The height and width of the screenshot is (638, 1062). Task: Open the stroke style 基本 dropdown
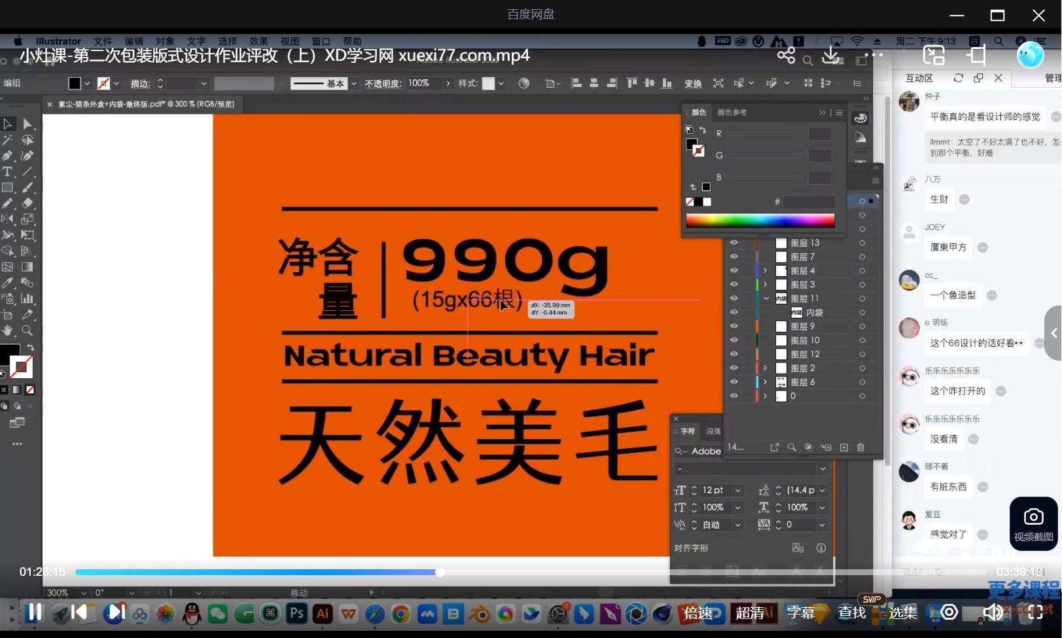point(353,83)
